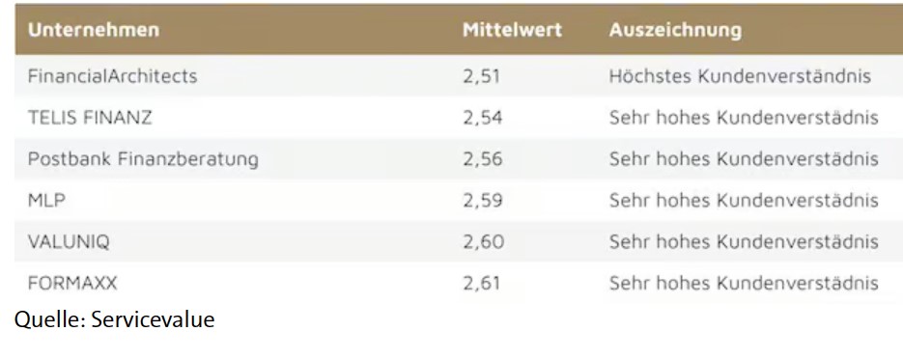Click the Mittelwert column header
903x359 pixels.
(x=512, y=30)
